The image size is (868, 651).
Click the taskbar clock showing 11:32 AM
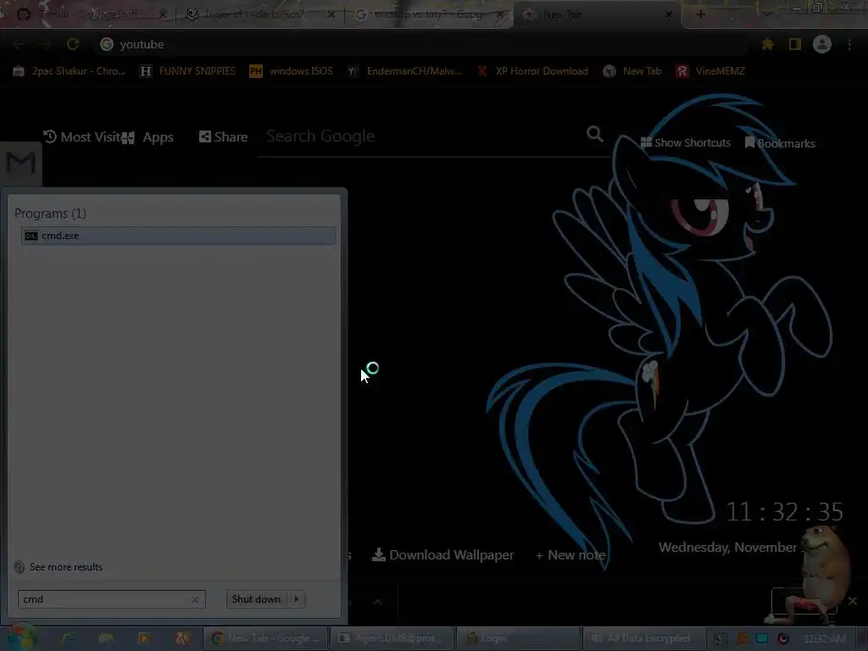pos(824,639)
